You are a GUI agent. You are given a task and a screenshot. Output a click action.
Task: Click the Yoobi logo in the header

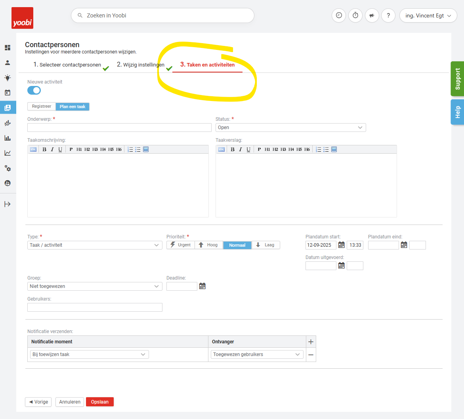23,18
